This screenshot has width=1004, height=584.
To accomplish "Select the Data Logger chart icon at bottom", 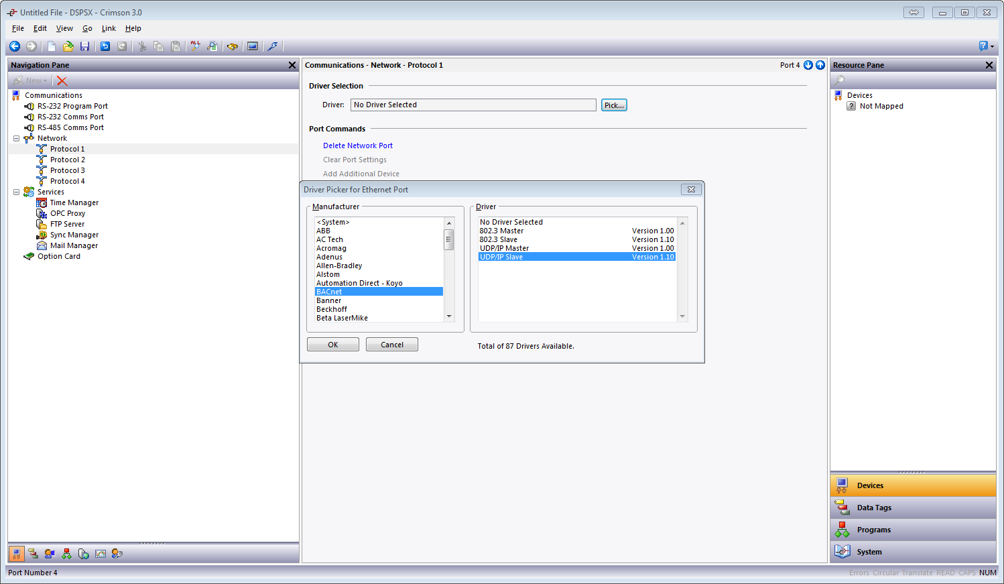I will pos(101,554).
